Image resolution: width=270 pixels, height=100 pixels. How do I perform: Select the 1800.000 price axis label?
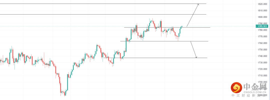(262, 17)
